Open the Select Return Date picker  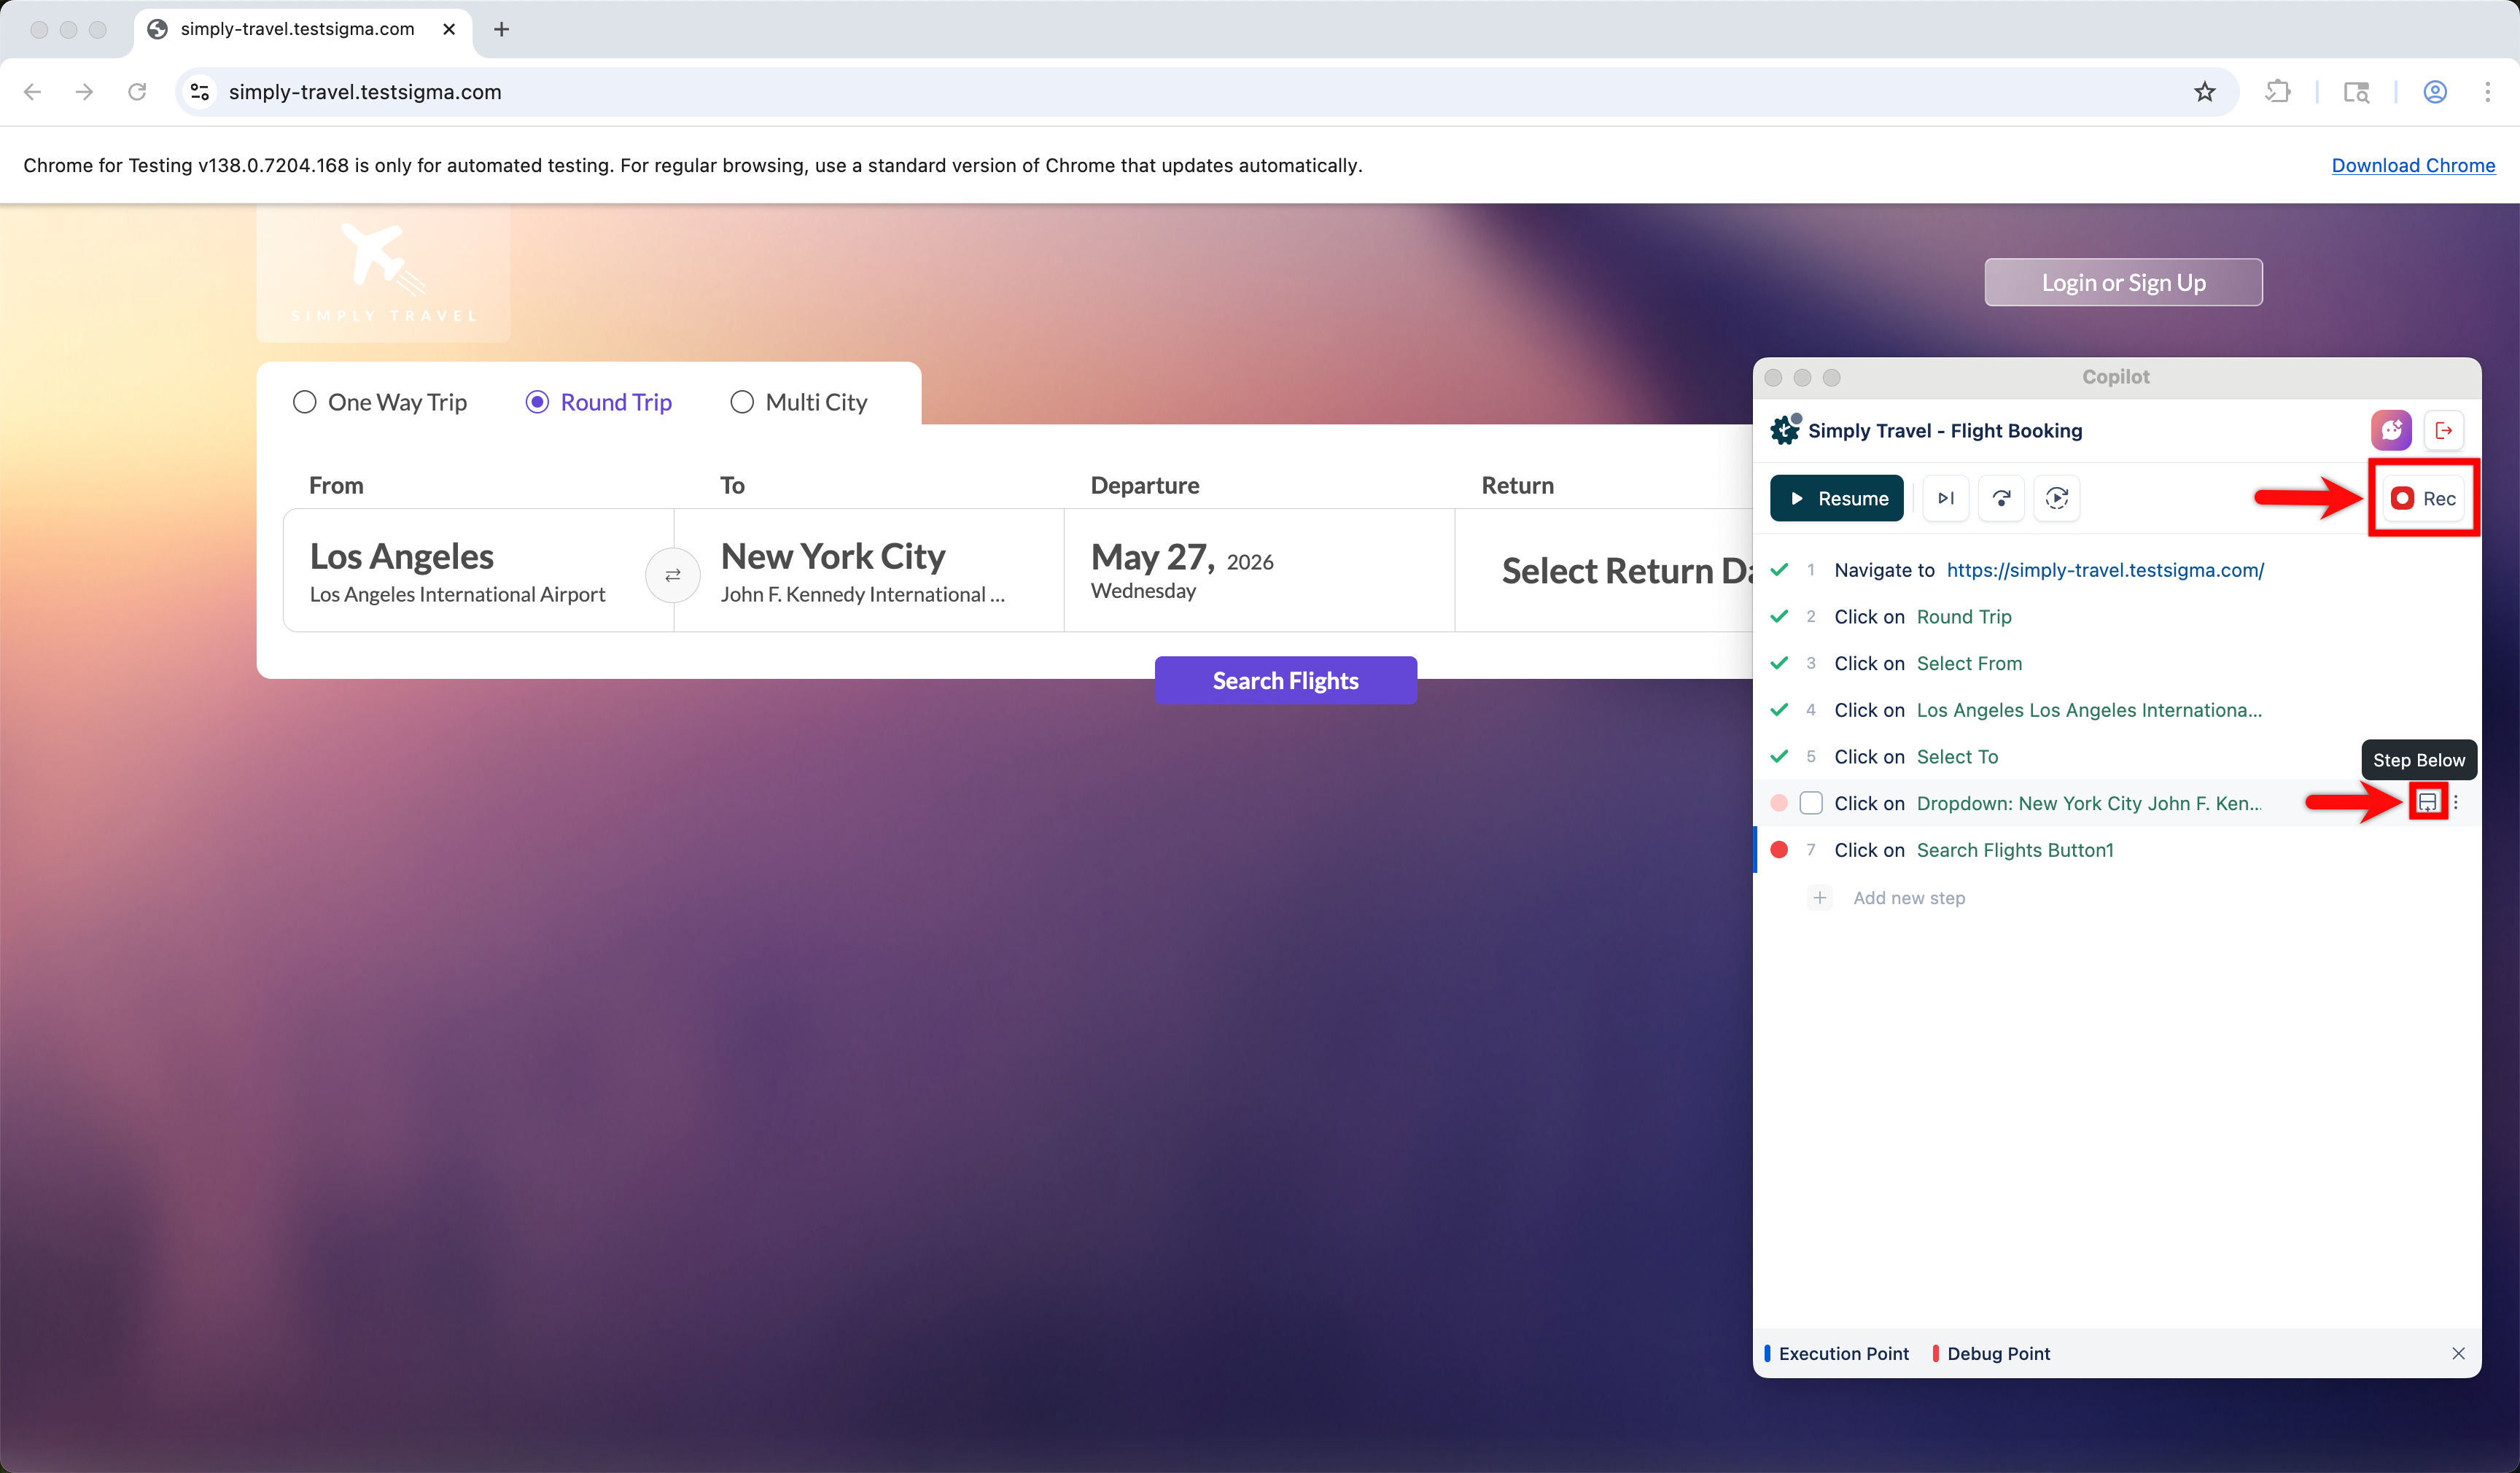1604,570
